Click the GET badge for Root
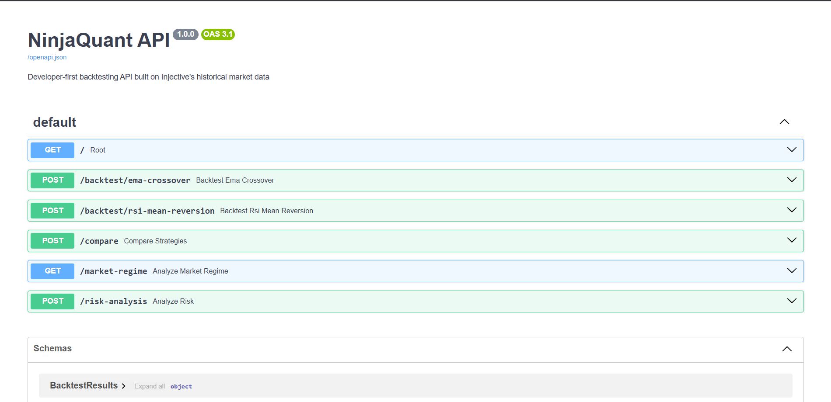 [52, 150]
